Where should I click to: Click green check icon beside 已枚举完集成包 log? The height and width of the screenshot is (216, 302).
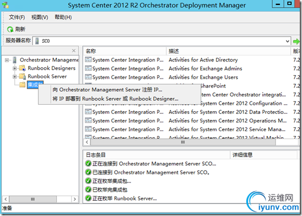tap(88, 190)
